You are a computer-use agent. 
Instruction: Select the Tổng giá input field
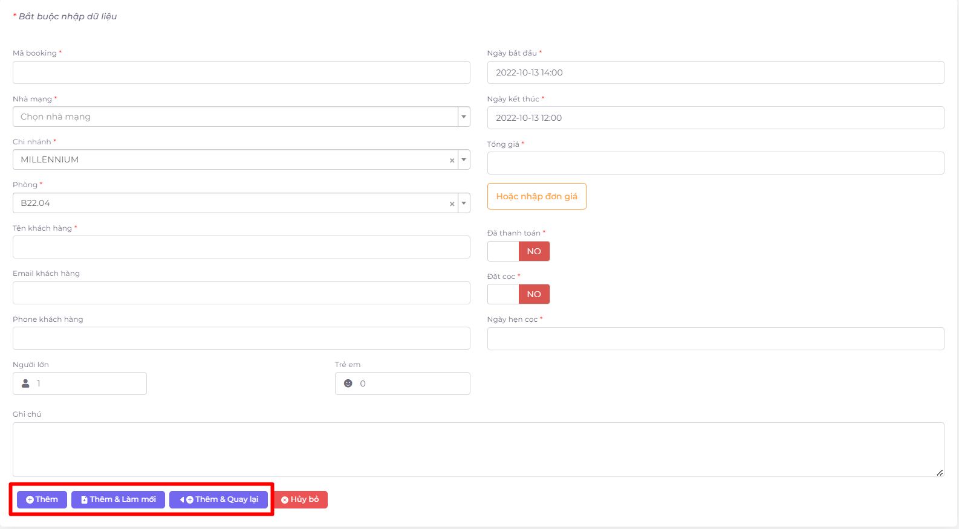[715, 163]
